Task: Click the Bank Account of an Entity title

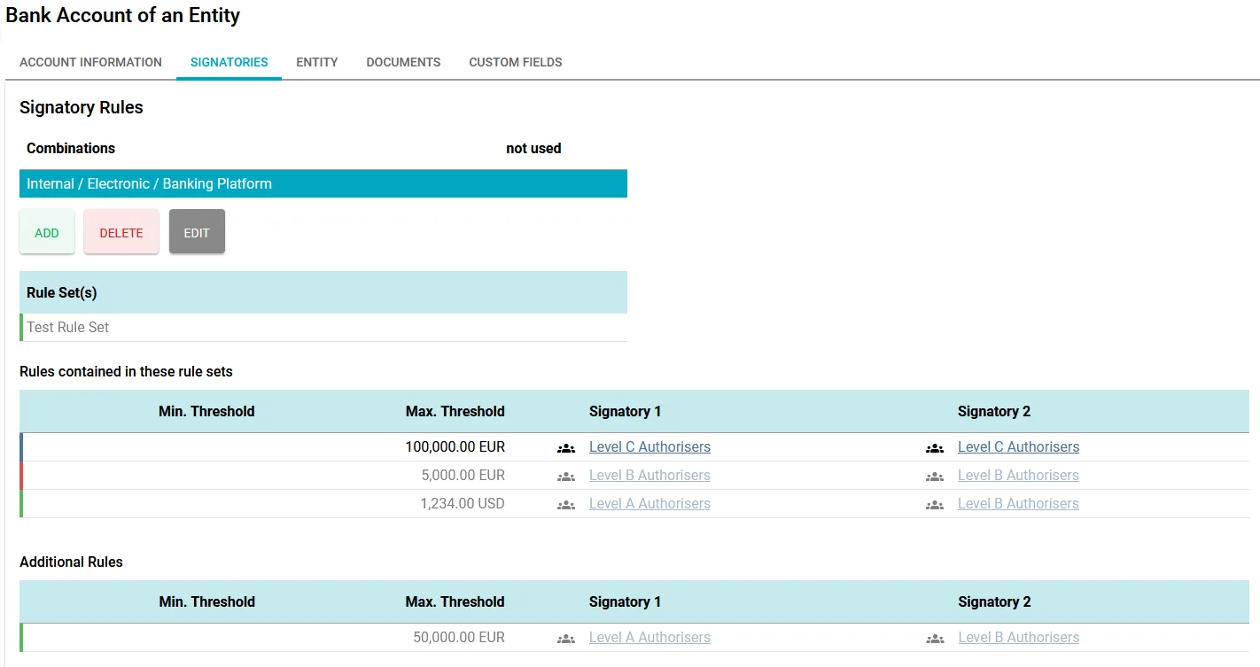Action: tap(123, 15)
